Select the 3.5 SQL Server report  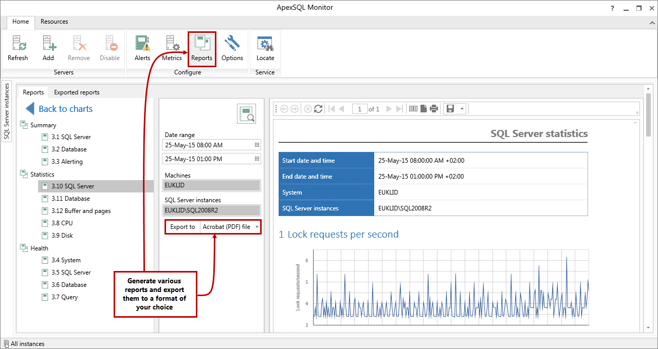[x=71, y=273]
